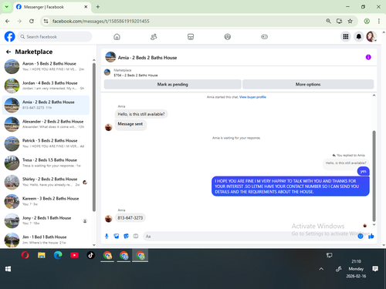The width and height of the screenshot is (386, 289).
Task: Open the notifications bell
Action: (x=358, y=37)
